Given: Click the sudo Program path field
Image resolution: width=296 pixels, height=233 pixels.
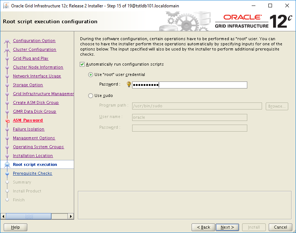Looking at the screenshot, I should tap(197, 106).
